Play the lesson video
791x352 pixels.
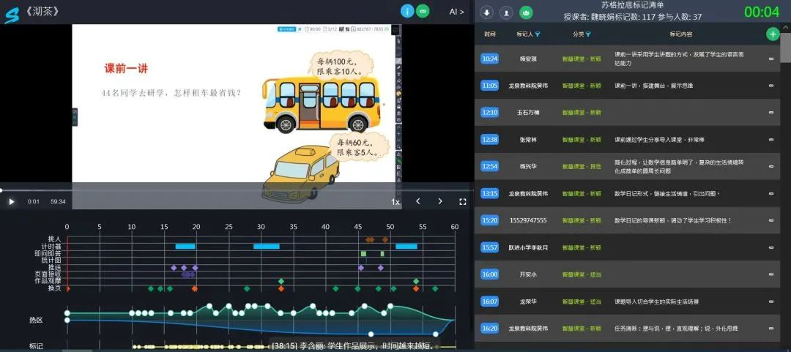click(x=11, y=201)
